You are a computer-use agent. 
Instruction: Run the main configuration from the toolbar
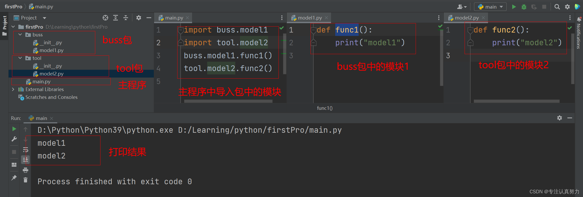point(514,7)
